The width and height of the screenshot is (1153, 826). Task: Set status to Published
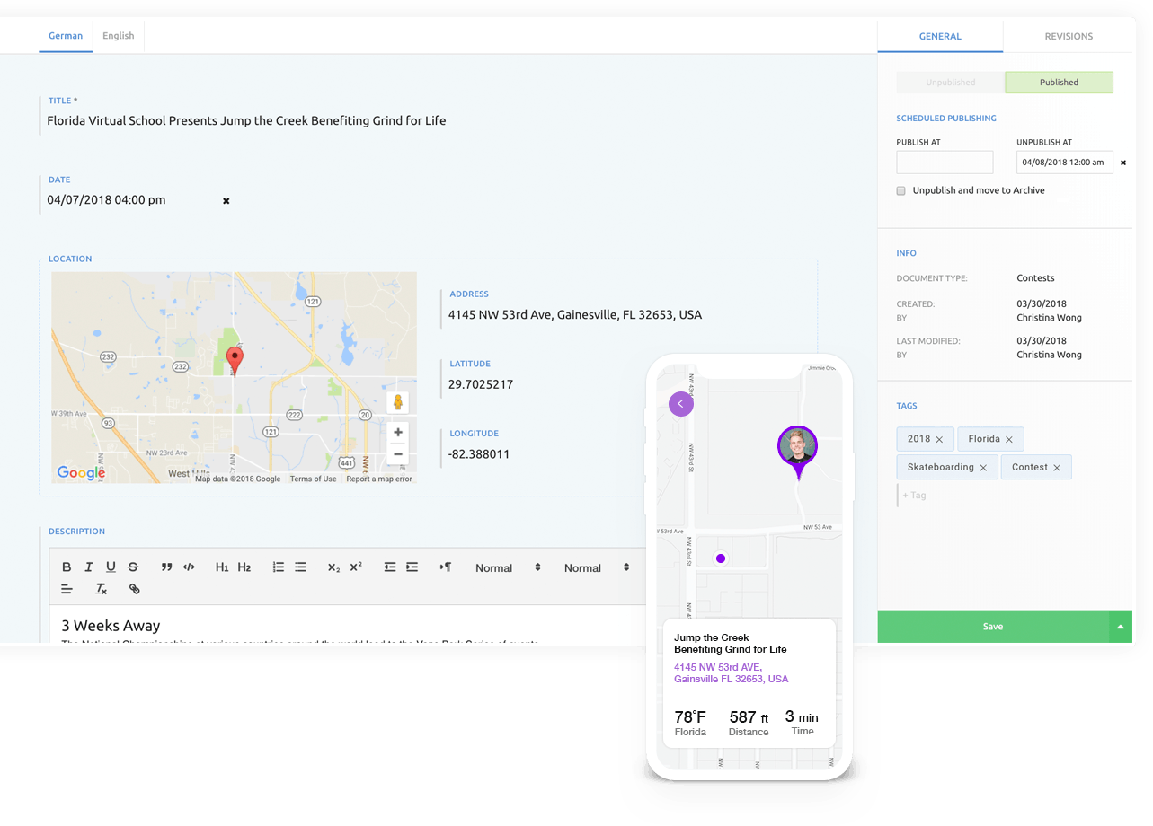(x=1059, y=83)
